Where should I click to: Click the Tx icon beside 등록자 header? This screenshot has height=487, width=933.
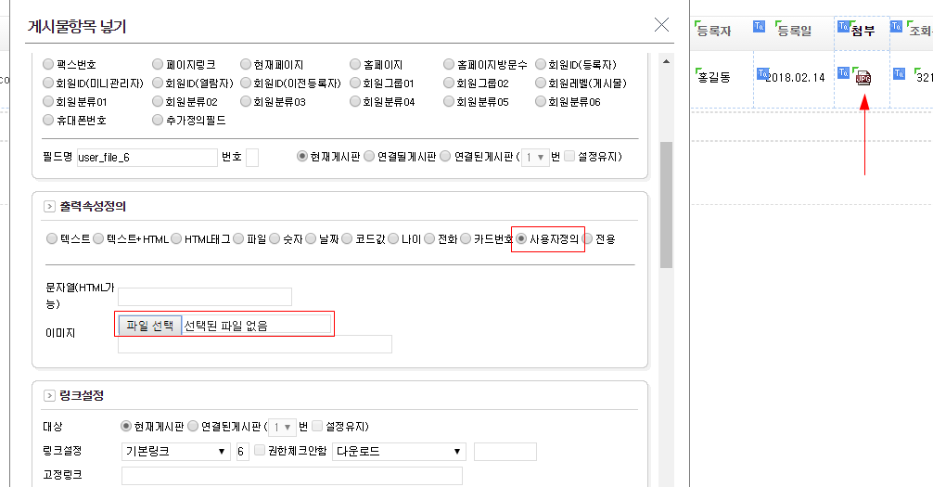click(759, 25)
